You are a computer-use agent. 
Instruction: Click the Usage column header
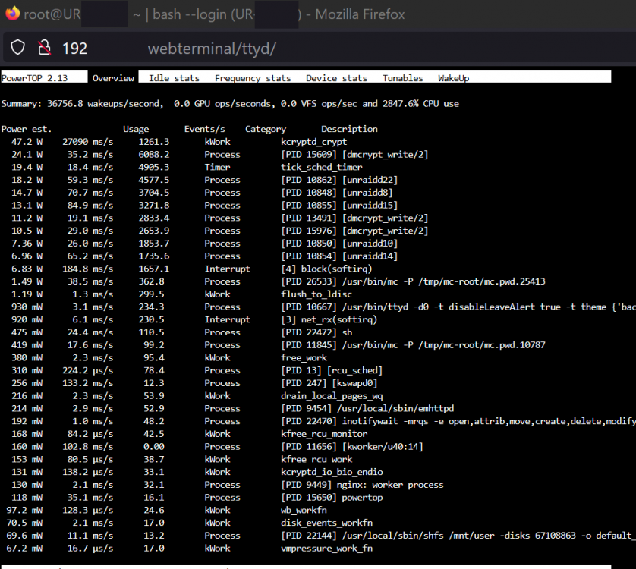[x=136, y=129]
